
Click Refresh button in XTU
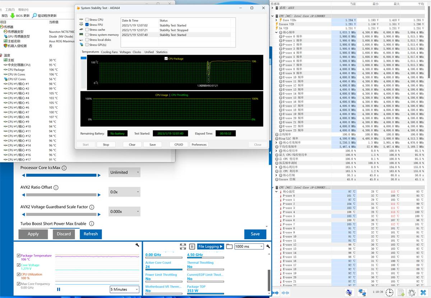[91, 234]
